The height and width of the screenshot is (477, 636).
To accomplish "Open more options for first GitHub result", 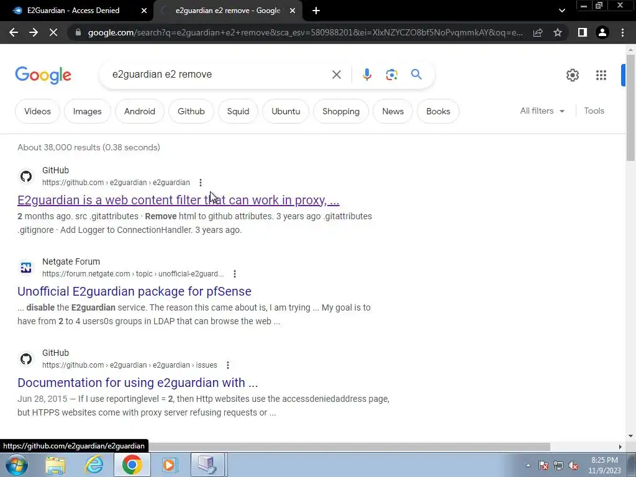I will coord(201,183).
